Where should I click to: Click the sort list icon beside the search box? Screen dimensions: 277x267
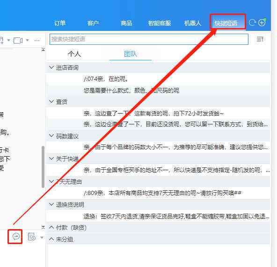click(x=260, y=39)
